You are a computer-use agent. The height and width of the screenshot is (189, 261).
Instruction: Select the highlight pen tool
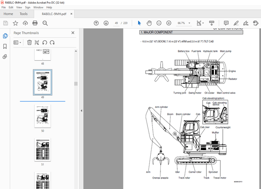[x=236, y=23]
